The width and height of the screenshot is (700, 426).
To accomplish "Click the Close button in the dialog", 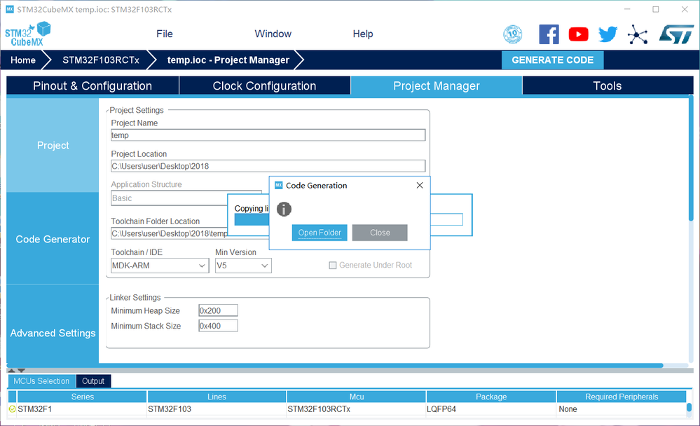I will point(380,233).
